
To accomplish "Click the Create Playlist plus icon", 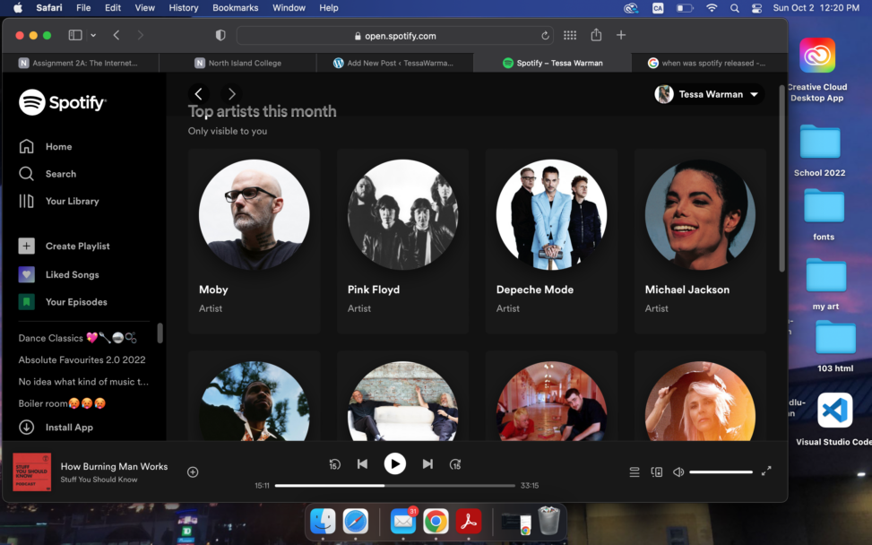I will 26,246.
